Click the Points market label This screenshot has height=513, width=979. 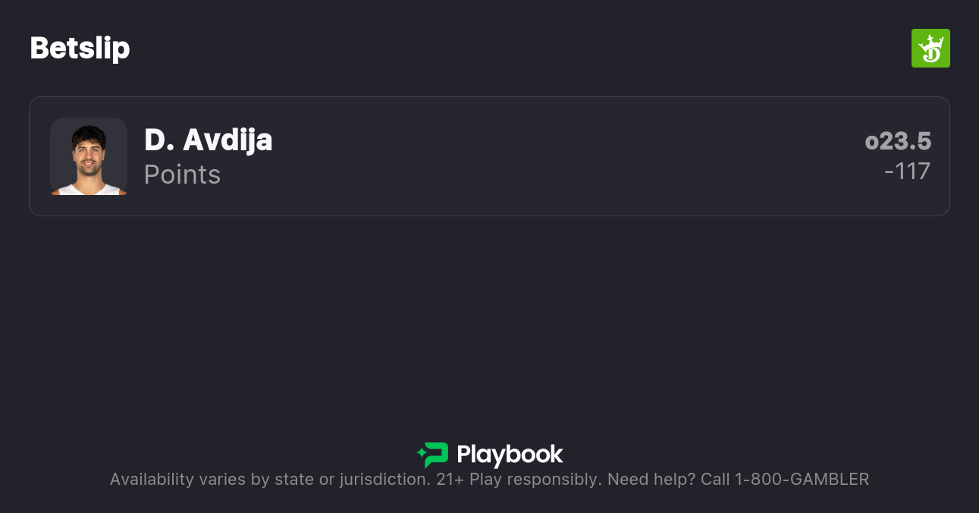(x=182, y=175)
